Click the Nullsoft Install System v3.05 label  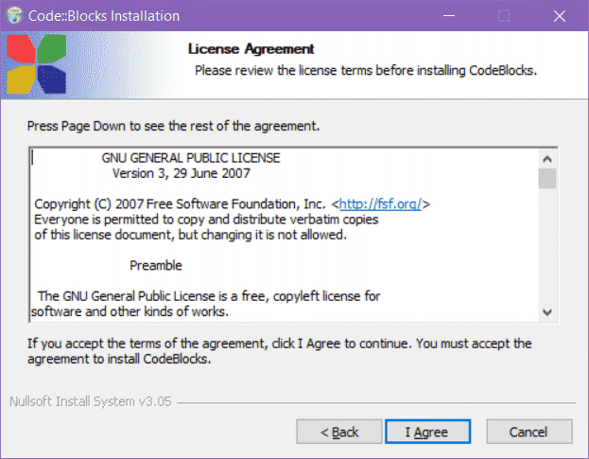pyautogui.click(x=91, y=401)
